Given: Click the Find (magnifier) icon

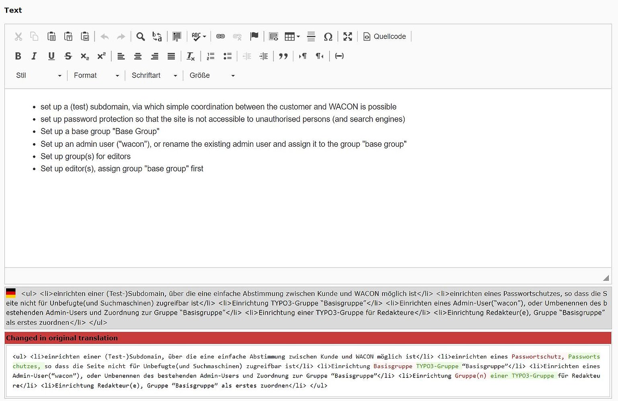Looking at the screenshot, I should point(140,36).
